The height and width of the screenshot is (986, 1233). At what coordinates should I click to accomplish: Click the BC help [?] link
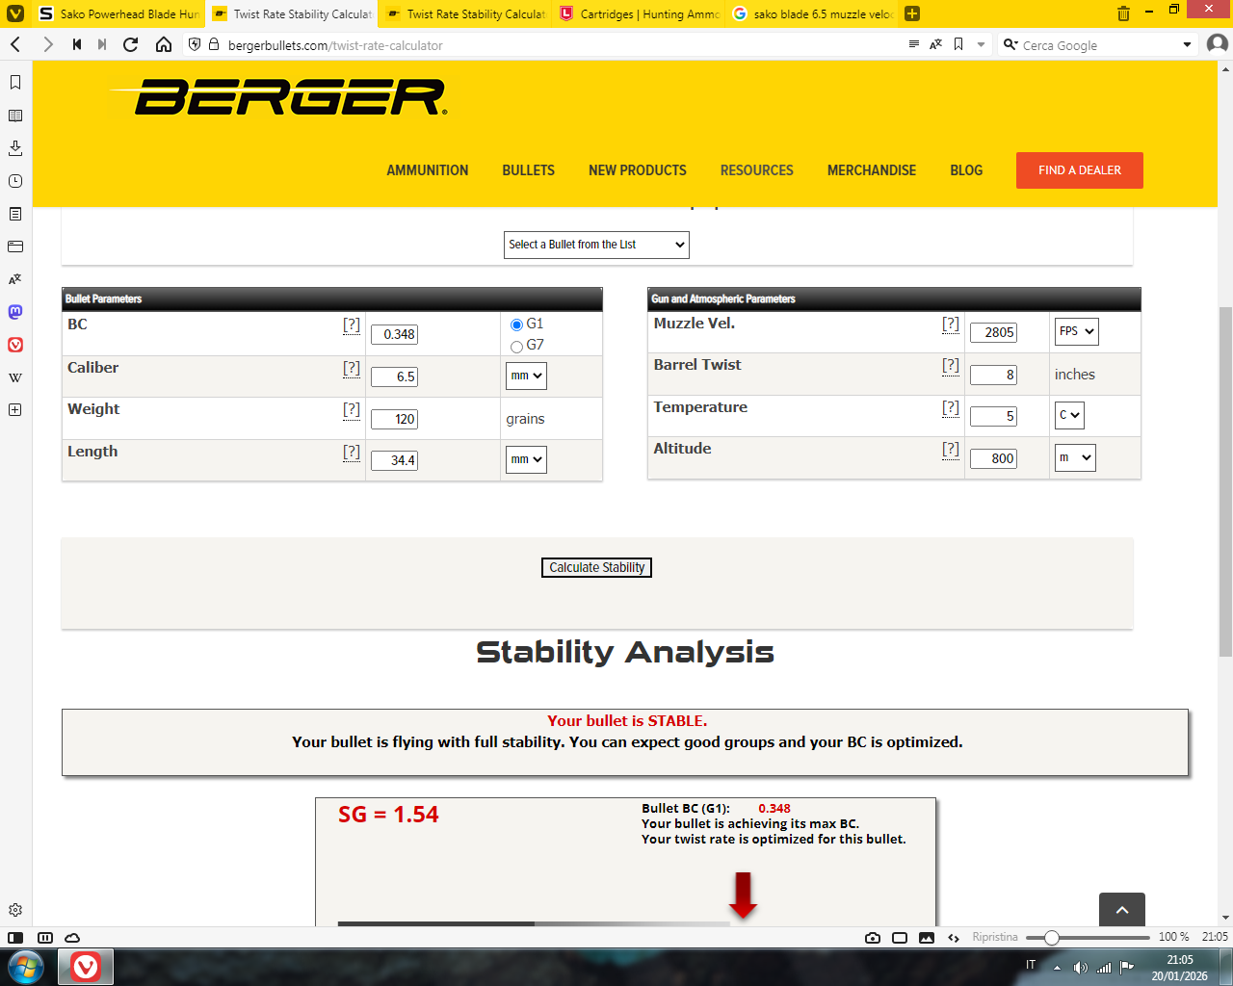[x=352, y=324]
